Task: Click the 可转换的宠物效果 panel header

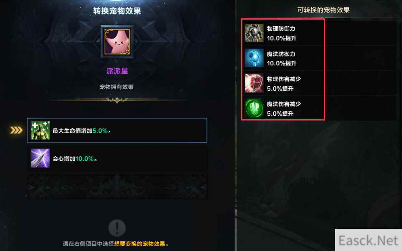Action: point(323,10)
